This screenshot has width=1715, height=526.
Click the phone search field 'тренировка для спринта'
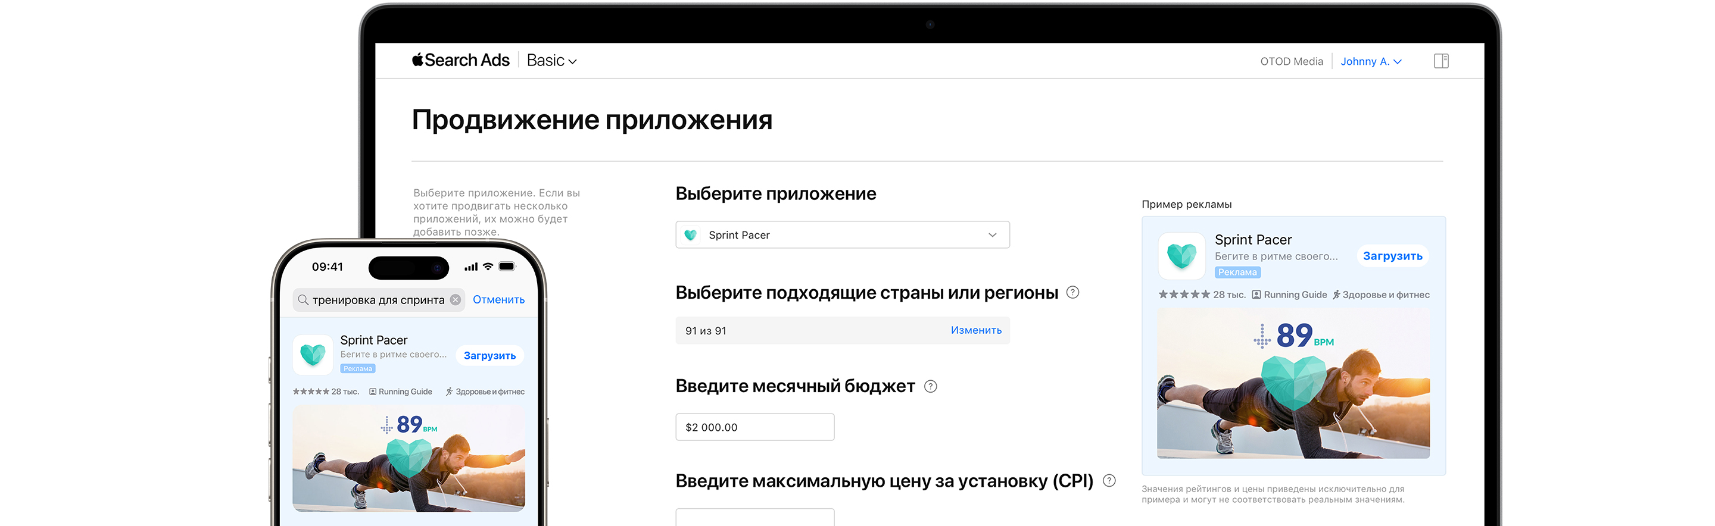tap(378, 300)
